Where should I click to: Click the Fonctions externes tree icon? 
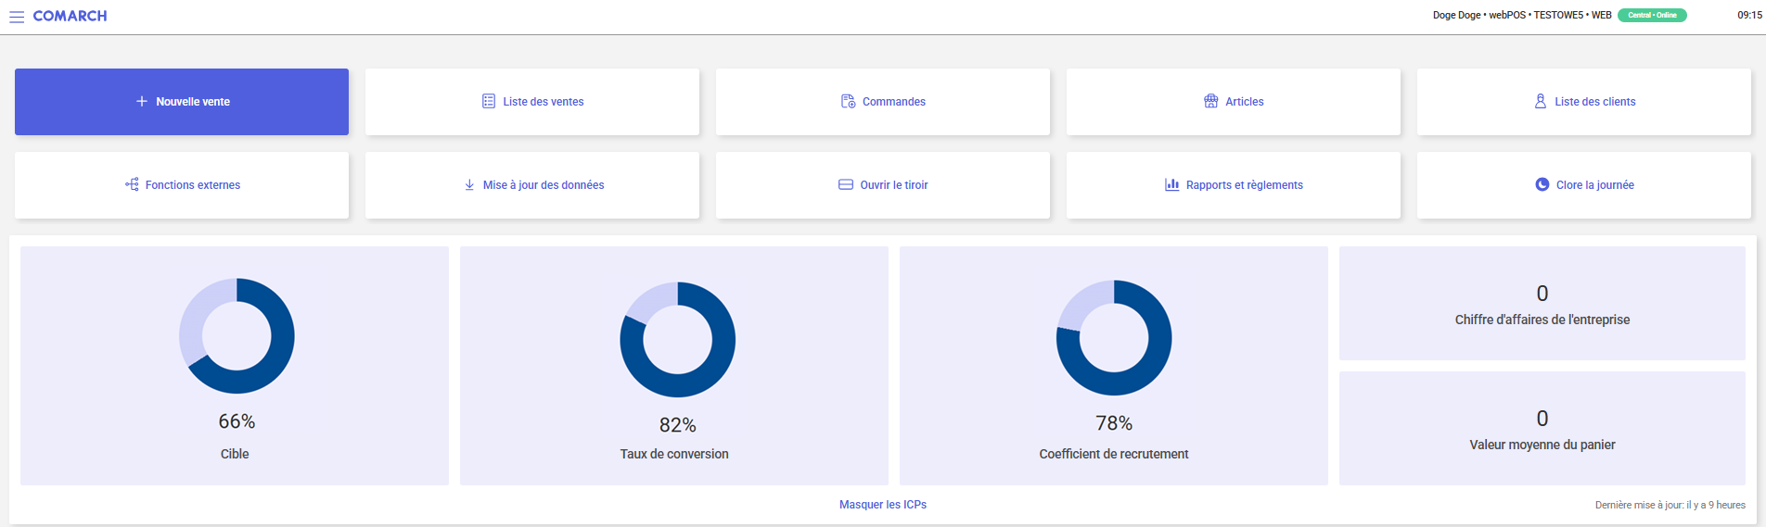[132, 184]
